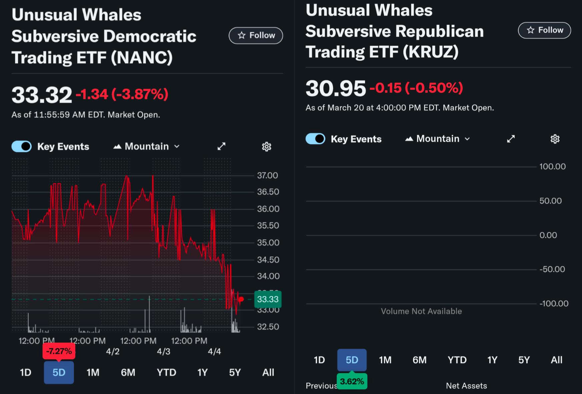
Task: Select 5D range on NANC chart
Action: click(59, 372)
